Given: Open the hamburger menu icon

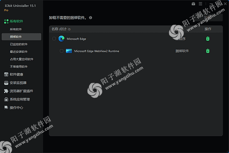Looking at the screenshot, I should click(x=200, y=4).
